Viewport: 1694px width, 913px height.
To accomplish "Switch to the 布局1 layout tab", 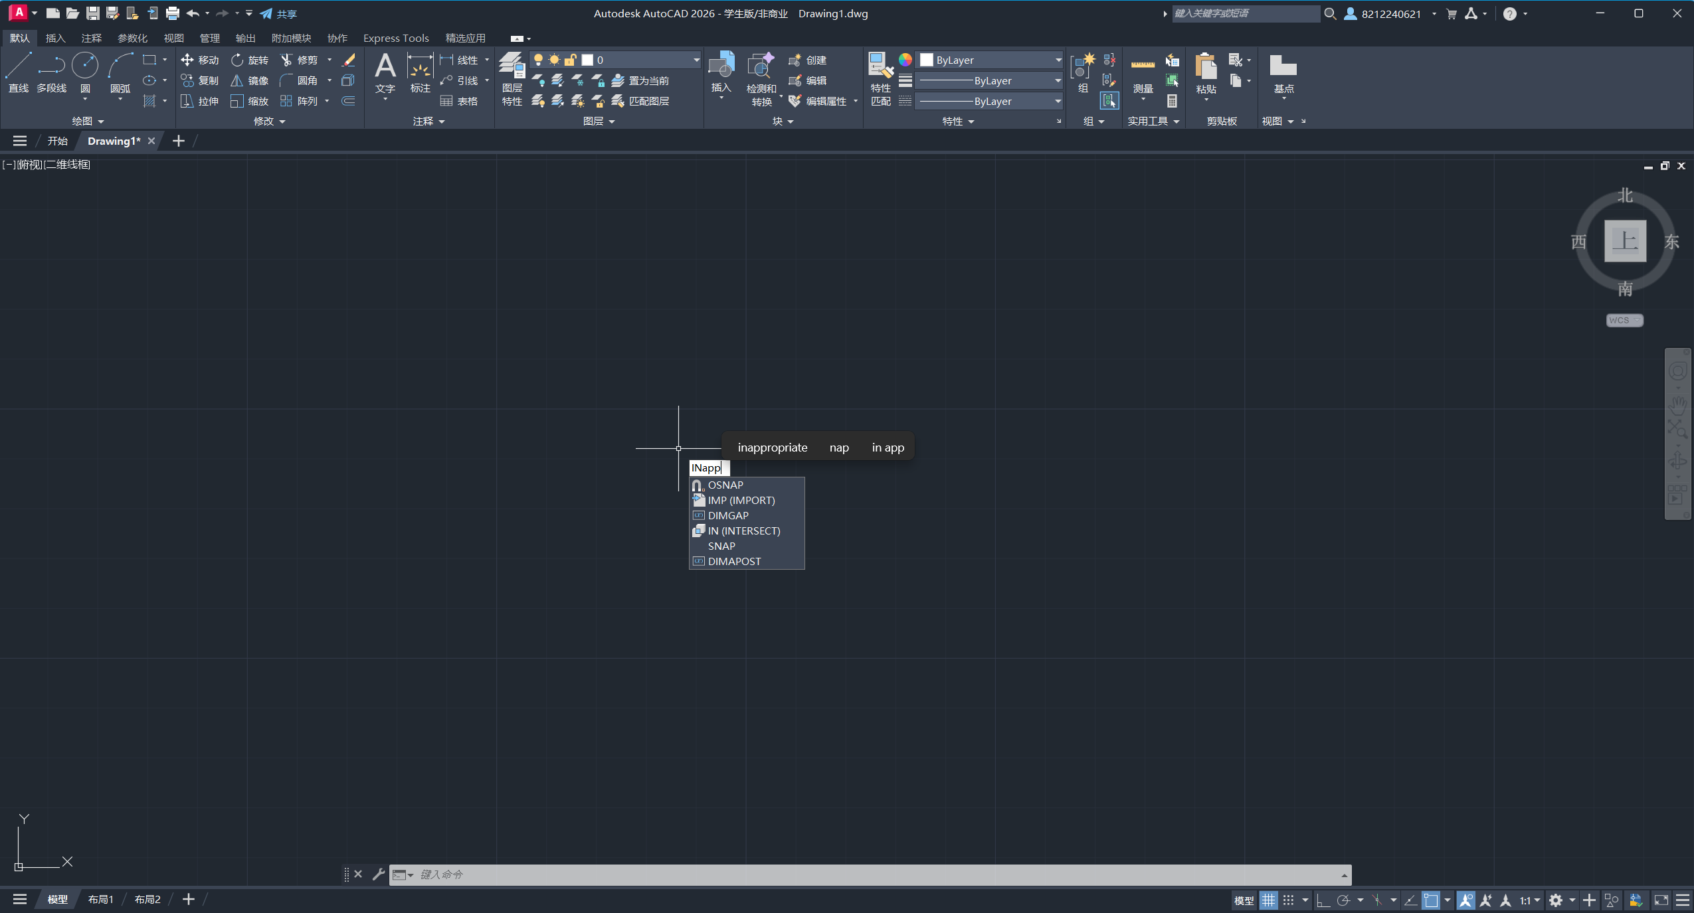I will [x=100, y=898].
